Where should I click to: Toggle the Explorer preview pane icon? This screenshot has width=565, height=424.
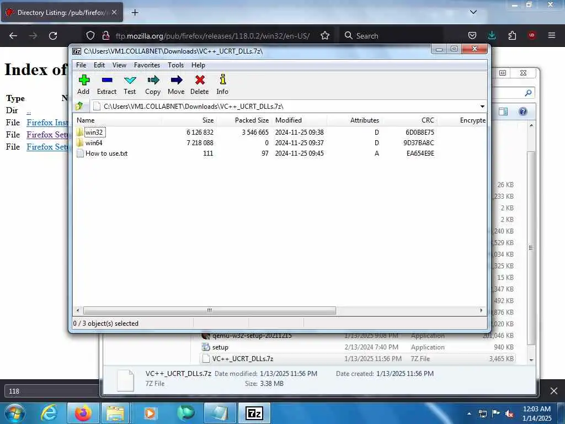pos(503,112)
